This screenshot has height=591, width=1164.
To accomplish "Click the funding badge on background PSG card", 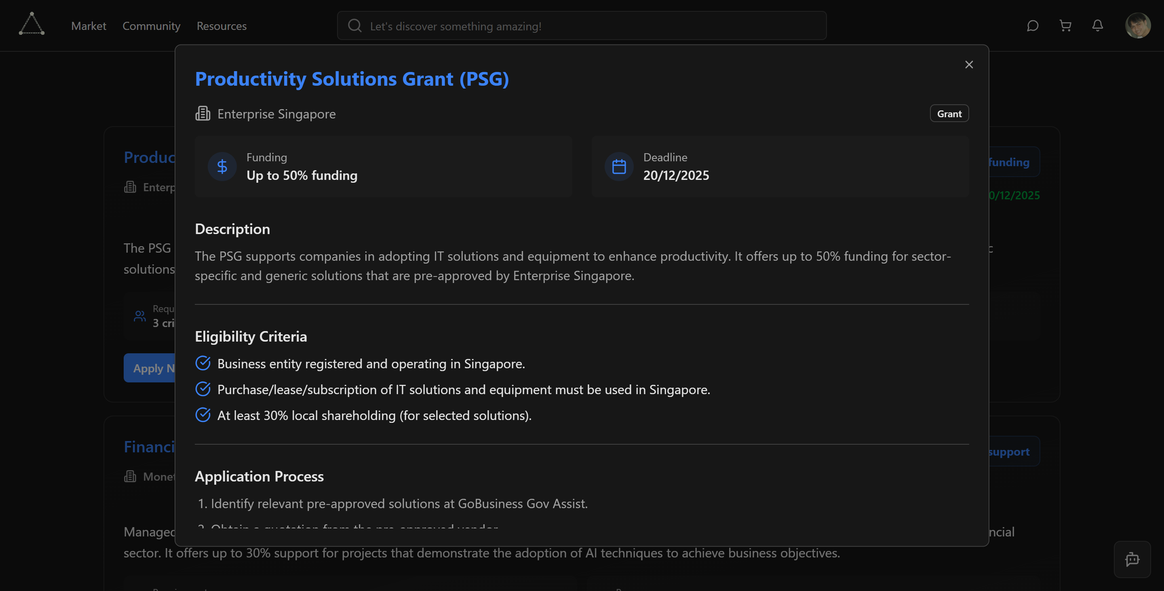I will (1014, 162).
